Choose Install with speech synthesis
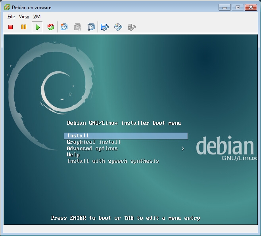 (113, 161)
